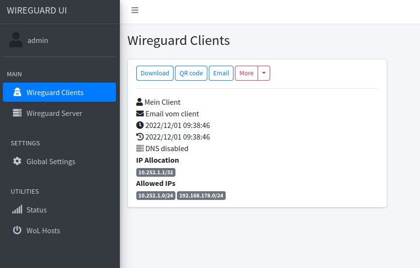
Task: Expand the More dropdown caret arrow
Action: 264,73
